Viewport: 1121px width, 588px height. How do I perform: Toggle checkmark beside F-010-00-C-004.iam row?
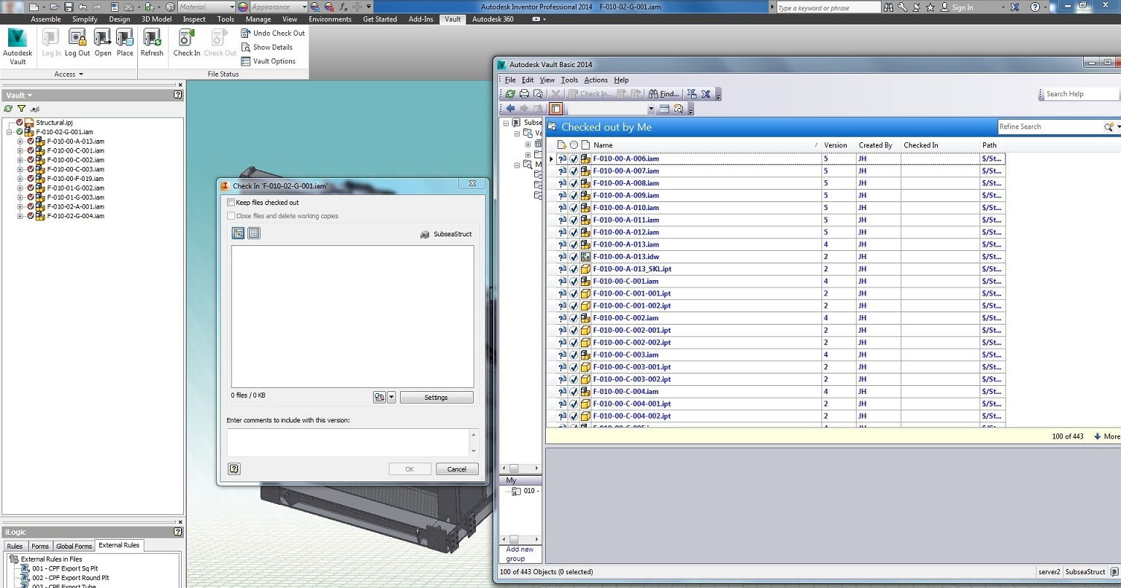point(574,391)
